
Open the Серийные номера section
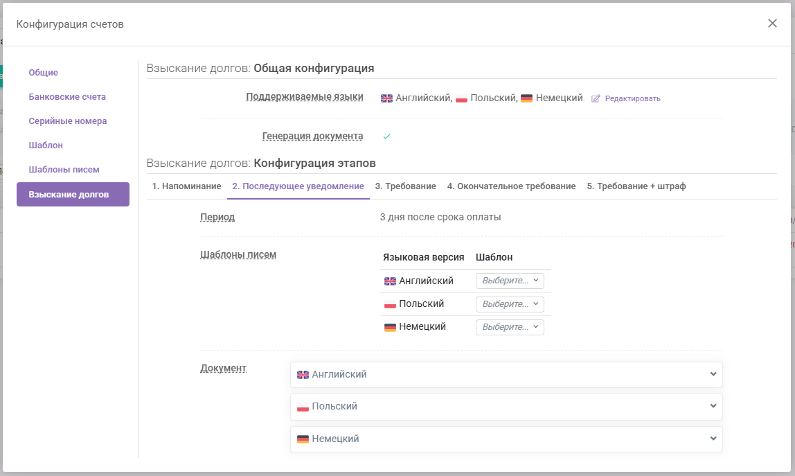coord(68,121)
